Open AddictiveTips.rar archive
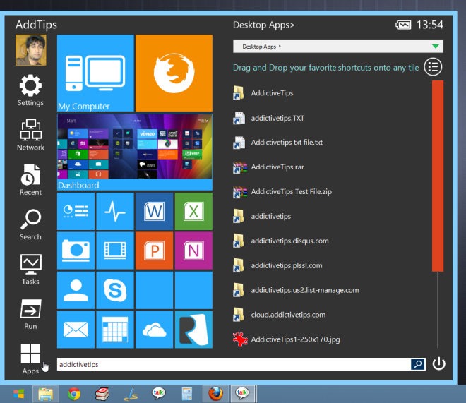The image size is (466, 403). [x=269, y=167]
